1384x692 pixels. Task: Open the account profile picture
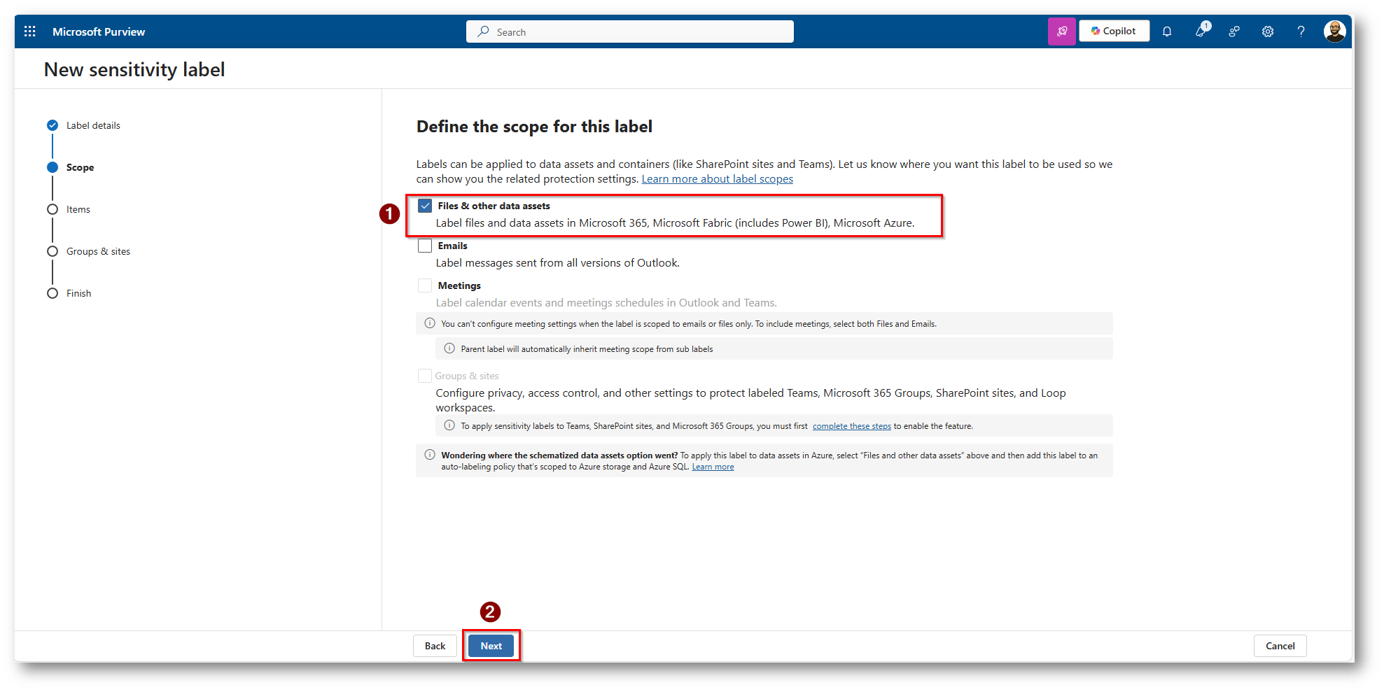pos(1334,31)
